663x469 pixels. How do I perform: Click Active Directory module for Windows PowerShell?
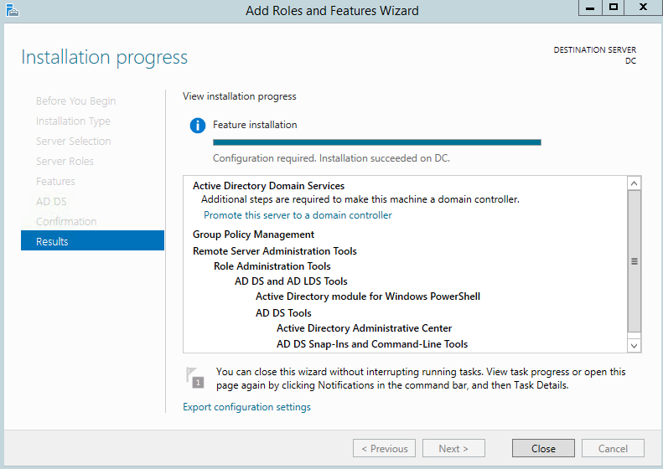pyautogui.click(x=368, y=296)
